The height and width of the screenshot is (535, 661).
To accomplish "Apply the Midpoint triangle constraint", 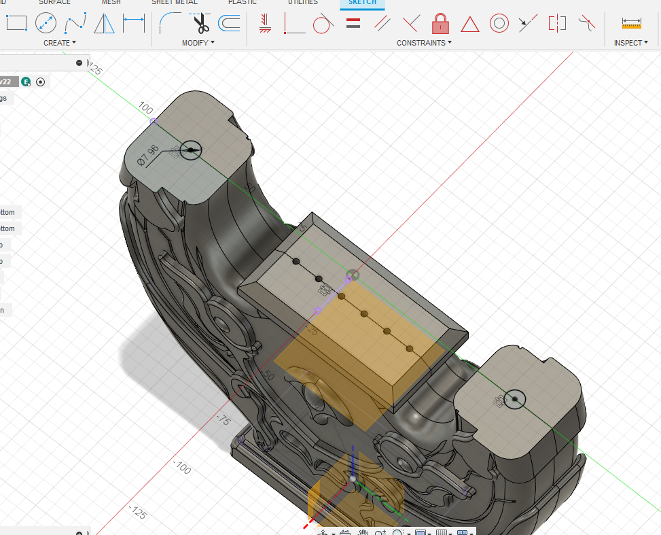I will coord(469,24).
